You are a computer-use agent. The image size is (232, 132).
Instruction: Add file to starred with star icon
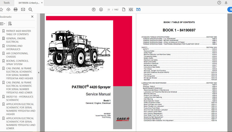pos(1,10)
